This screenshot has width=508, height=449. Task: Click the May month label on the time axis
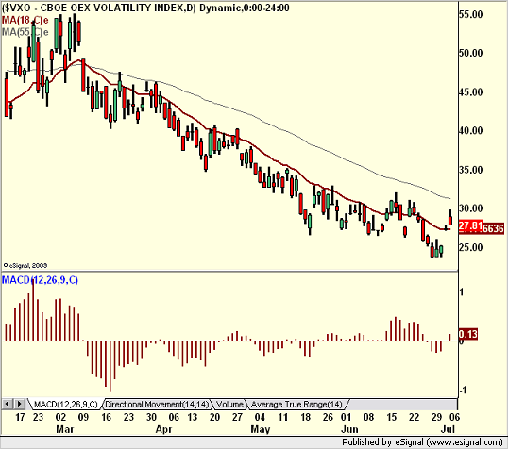point(261,429)
